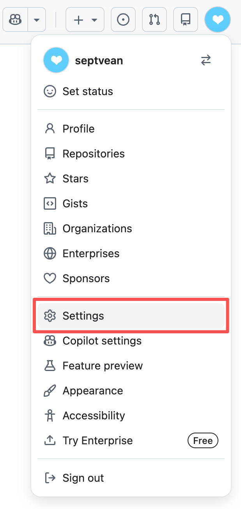Click the Stars star icon

coord(50,179)
